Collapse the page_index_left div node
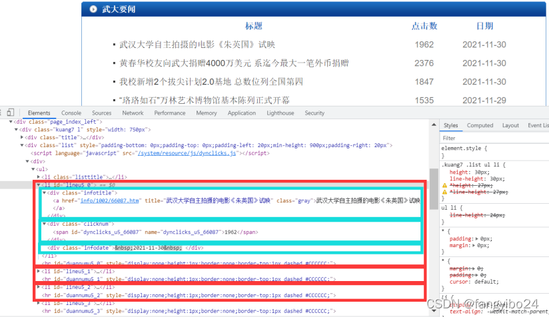The image size is (549, 317). pyautogui.click(x=11, y=122)
